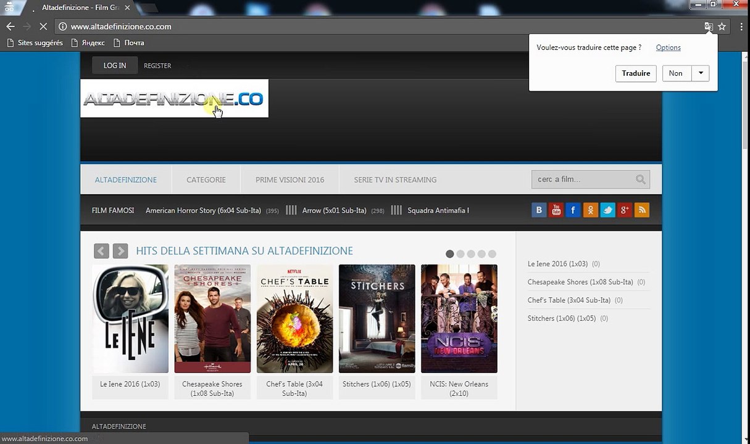Open sidebar link Stitchers (1x06) (1x05)
The height and width of the screenshot is (444, 750).
[561, 318]
